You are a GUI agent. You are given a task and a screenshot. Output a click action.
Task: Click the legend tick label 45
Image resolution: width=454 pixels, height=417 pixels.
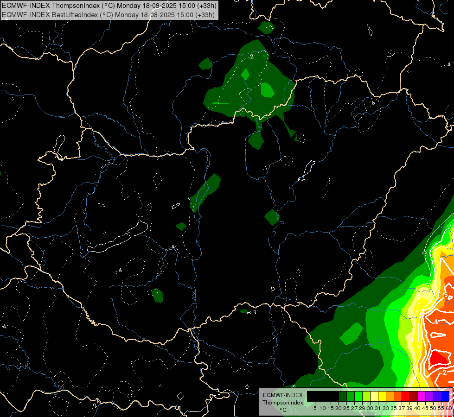coord(425,408)
